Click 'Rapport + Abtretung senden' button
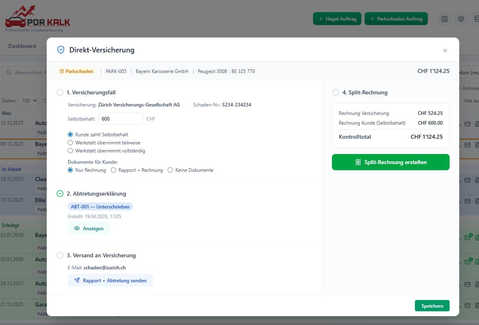Viewport: 479px width, 325px height. [110, 280]
